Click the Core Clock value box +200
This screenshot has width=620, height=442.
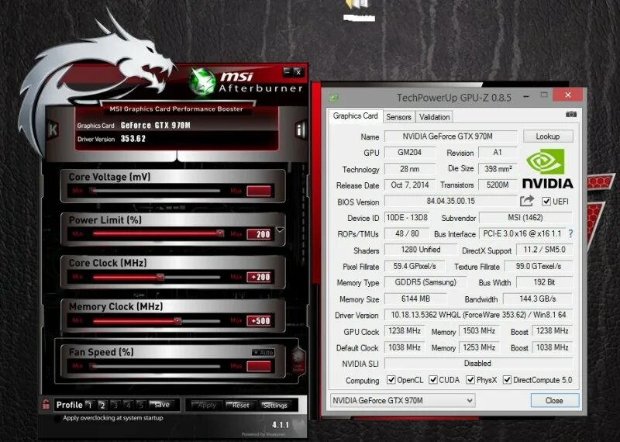click(x=259, y=277)
